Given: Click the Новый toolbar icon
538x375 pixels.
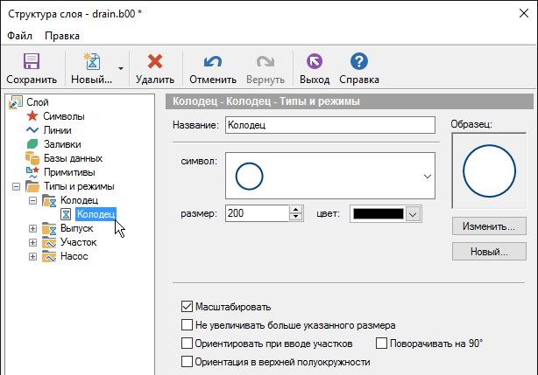Looking at the screenshot, I should [x=91, y=62].
